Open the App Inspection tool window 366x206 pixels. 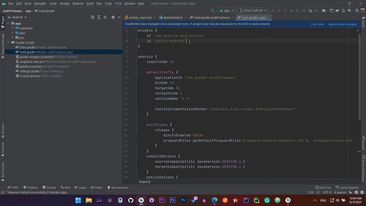(117, 188)
